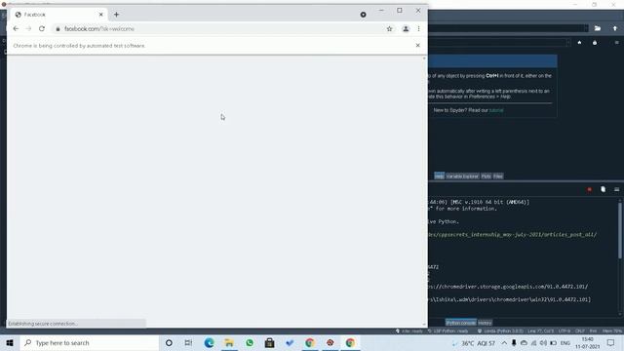Switch to the first Chrome icon on the taskbar
The width and height of the screenshot is (624, 351).
click(310, 342)
